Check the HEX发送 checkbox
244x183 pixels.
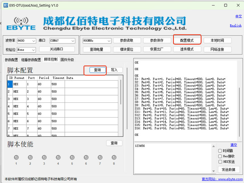pos(220,162)
